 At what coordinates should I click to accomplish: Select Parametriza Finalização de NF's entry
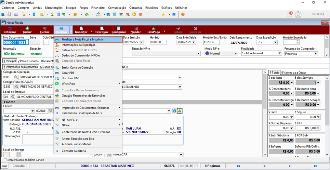point(88,113)
